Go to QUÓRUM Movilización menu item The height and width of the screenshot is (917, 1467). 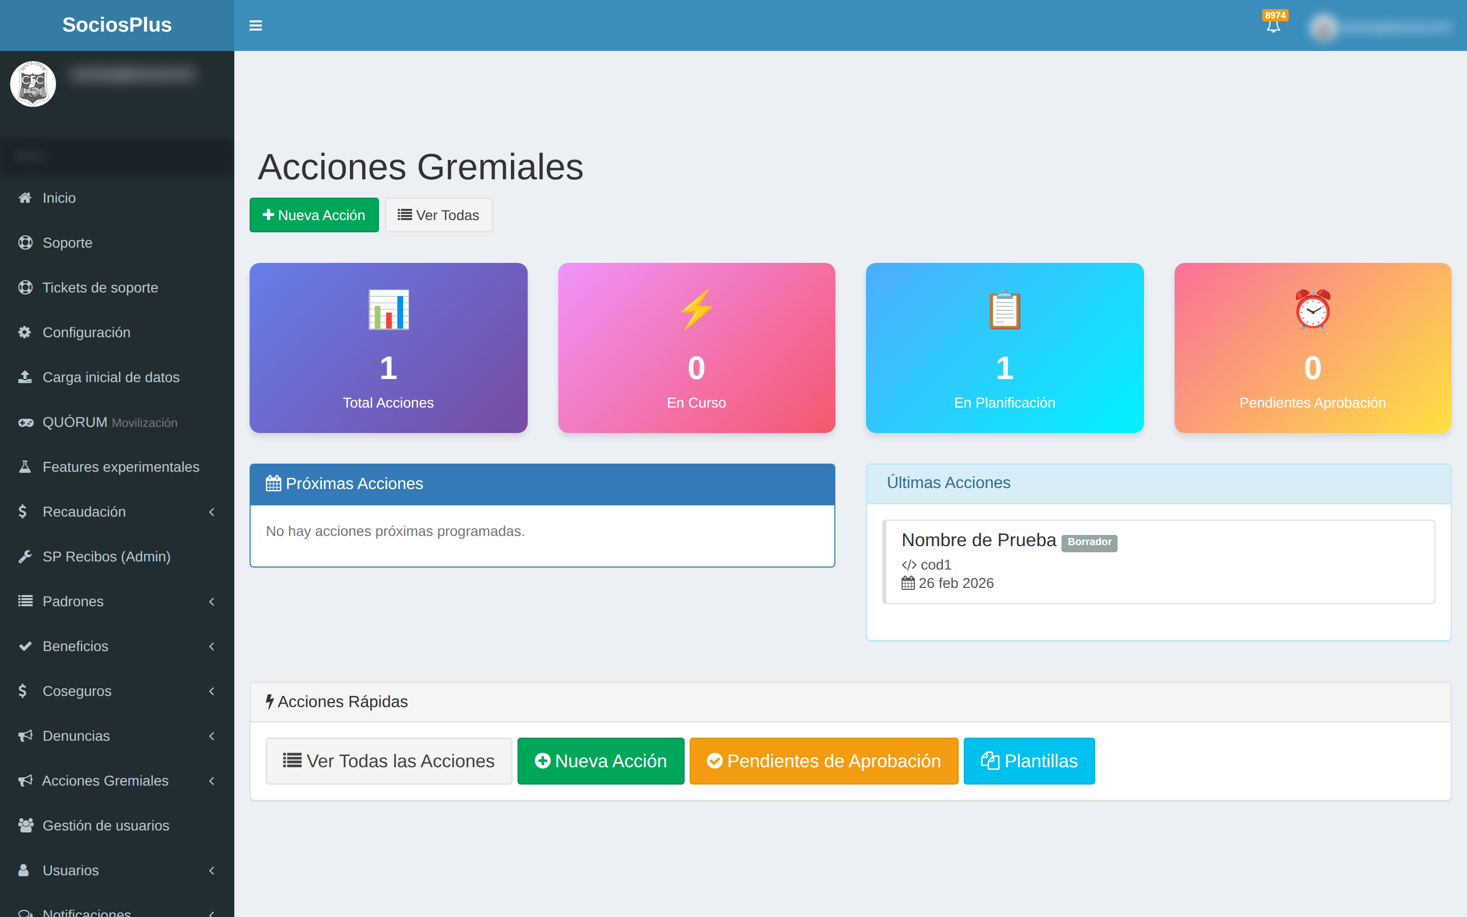click(x=117, y=422)
